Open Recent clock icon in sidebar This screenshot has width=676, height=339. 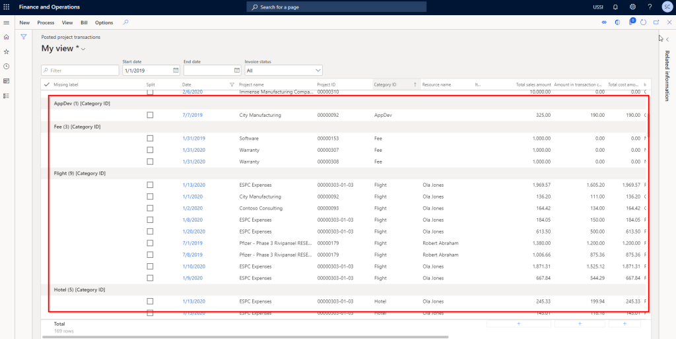click(x=7, y=66)
